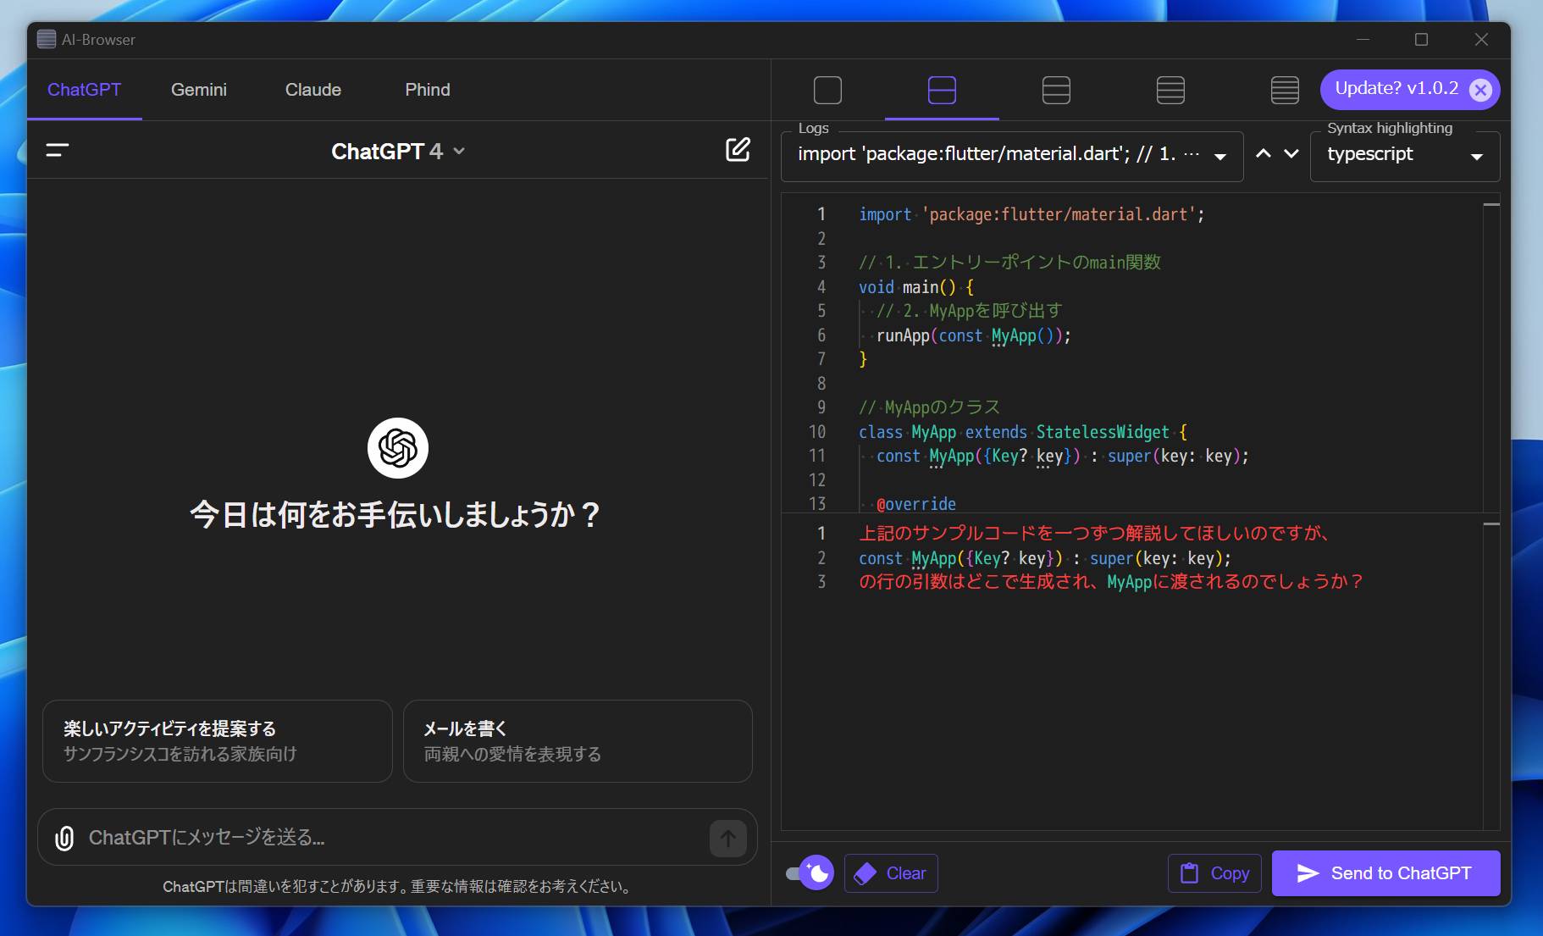Click the attach file paperclip icon

64,838
